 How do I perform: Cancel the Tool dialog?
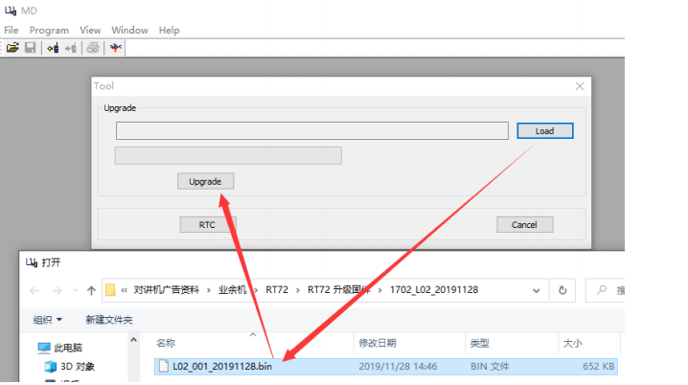point(524,224)
